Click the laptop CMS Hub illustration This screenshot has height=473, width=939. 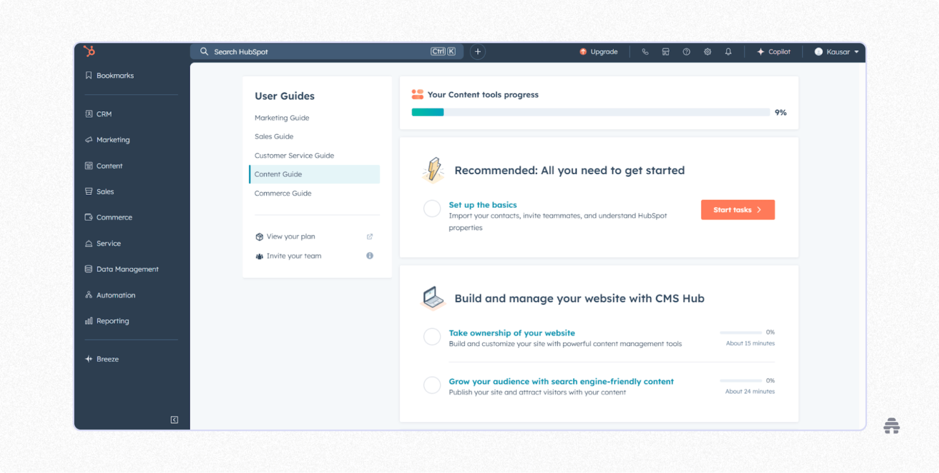[432, 298]
